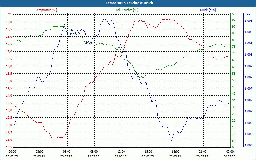Click green humidity axis value "85"
The width and height of the screenshot is (256, 160).
tap(234, 33)
